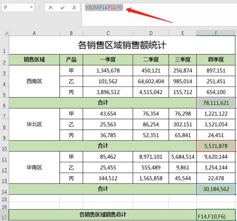Image resolution: width=237 pixels, height=221 pixels.
Task: Click cell with value 3,896,512
Action: tap(108, 92)
